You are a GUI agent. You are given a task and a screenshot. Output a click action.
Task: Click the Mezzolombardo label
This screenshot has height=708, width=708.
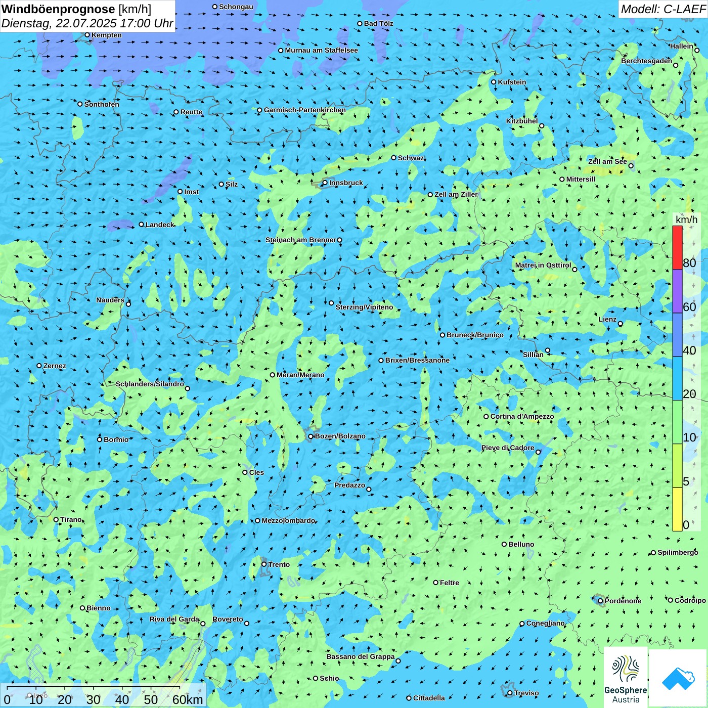point(289,520)
